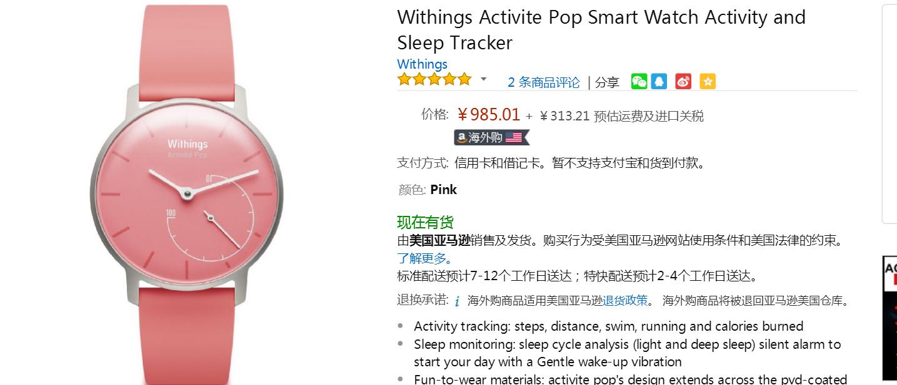Click the five-star rating icons
The height and width of the screenshot is (385, 897).
pyautogui.click(x=434, y=80)
